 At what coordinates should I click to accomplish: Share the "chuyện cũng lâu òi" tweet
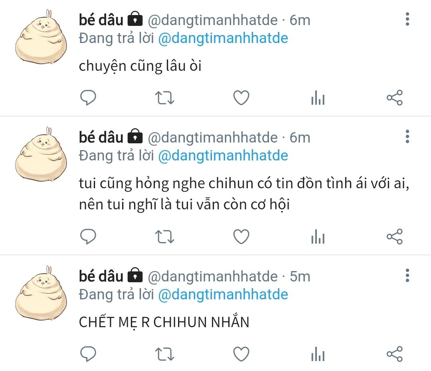click(395, 98)
